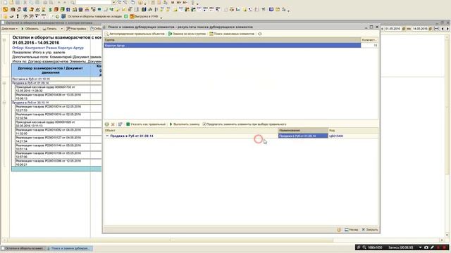Collapse 'Продажа в Руб от 01.09.14' group in report
Viewport: 451px width, 253px height.
[x=4, y=83]
